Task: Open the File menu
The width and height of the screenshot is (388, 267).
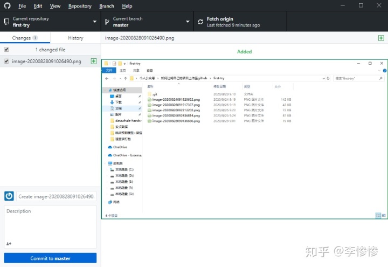Action: pos(22,6)
